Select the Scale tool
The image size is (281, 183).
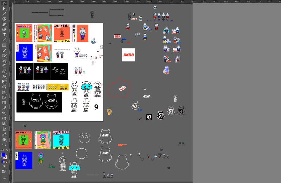[4, 71]
